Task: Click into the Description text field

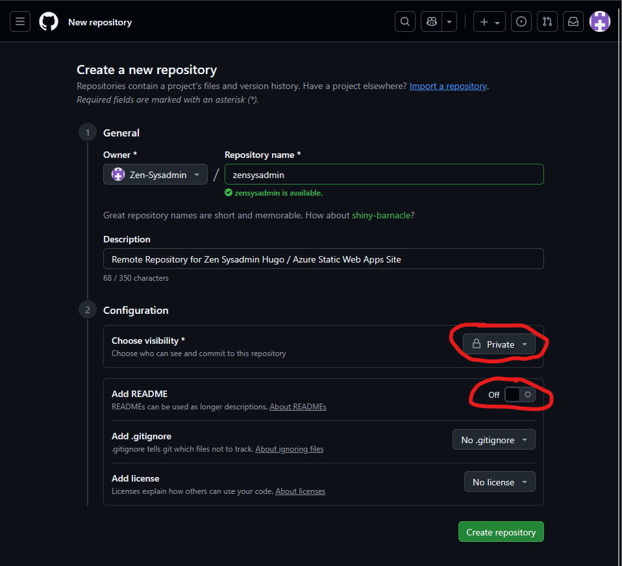Action: [x=323, y=259]
